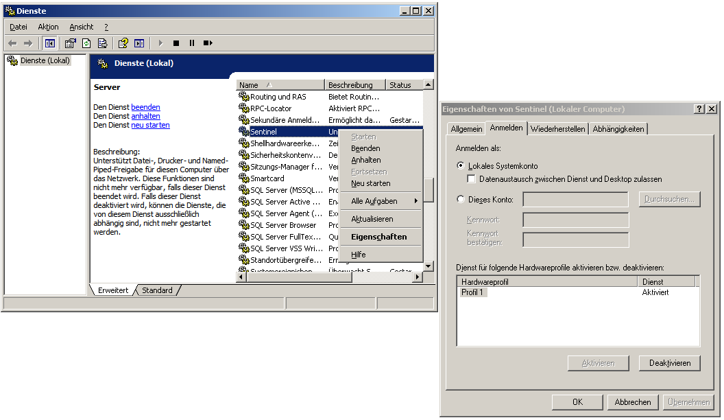Screen dimensions: 724x420
Task: Click the vertical scrollbar down arrow in services list
Action: click(429, 266)
